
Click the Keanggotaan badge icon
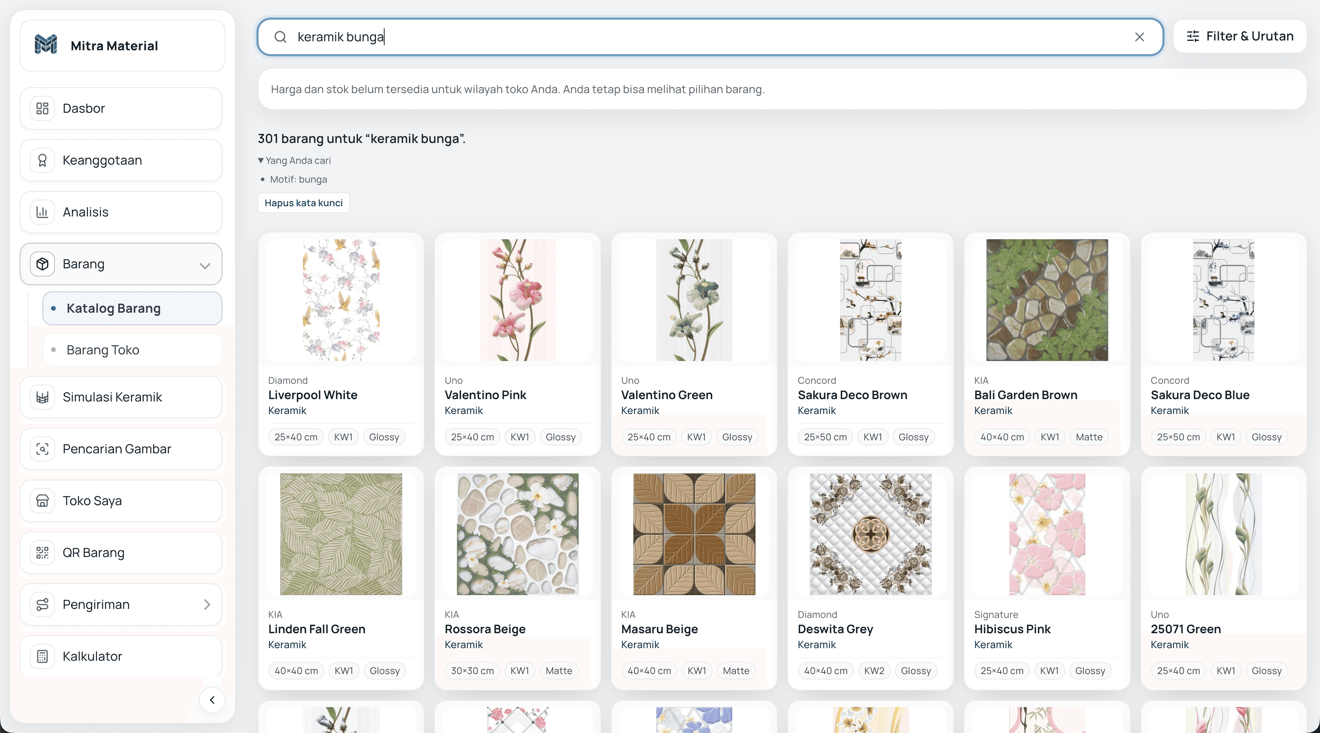[x=42, y=160]
